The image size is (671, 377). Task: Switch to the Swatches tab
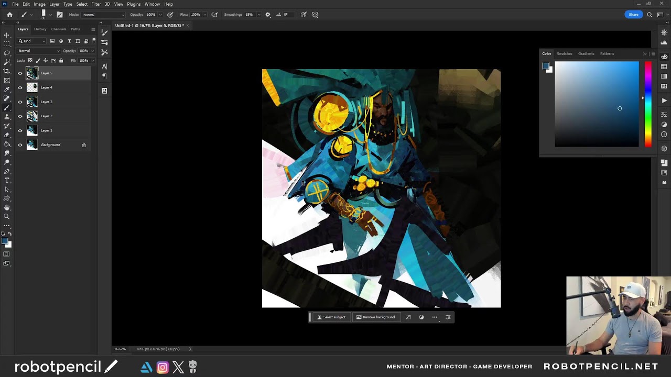click(x=565, y=53)
